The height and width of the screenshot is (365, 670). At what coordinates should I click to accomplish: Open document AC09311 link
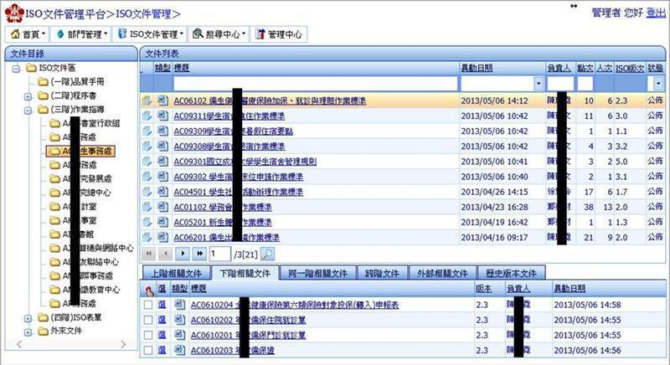tap(229, 116)
